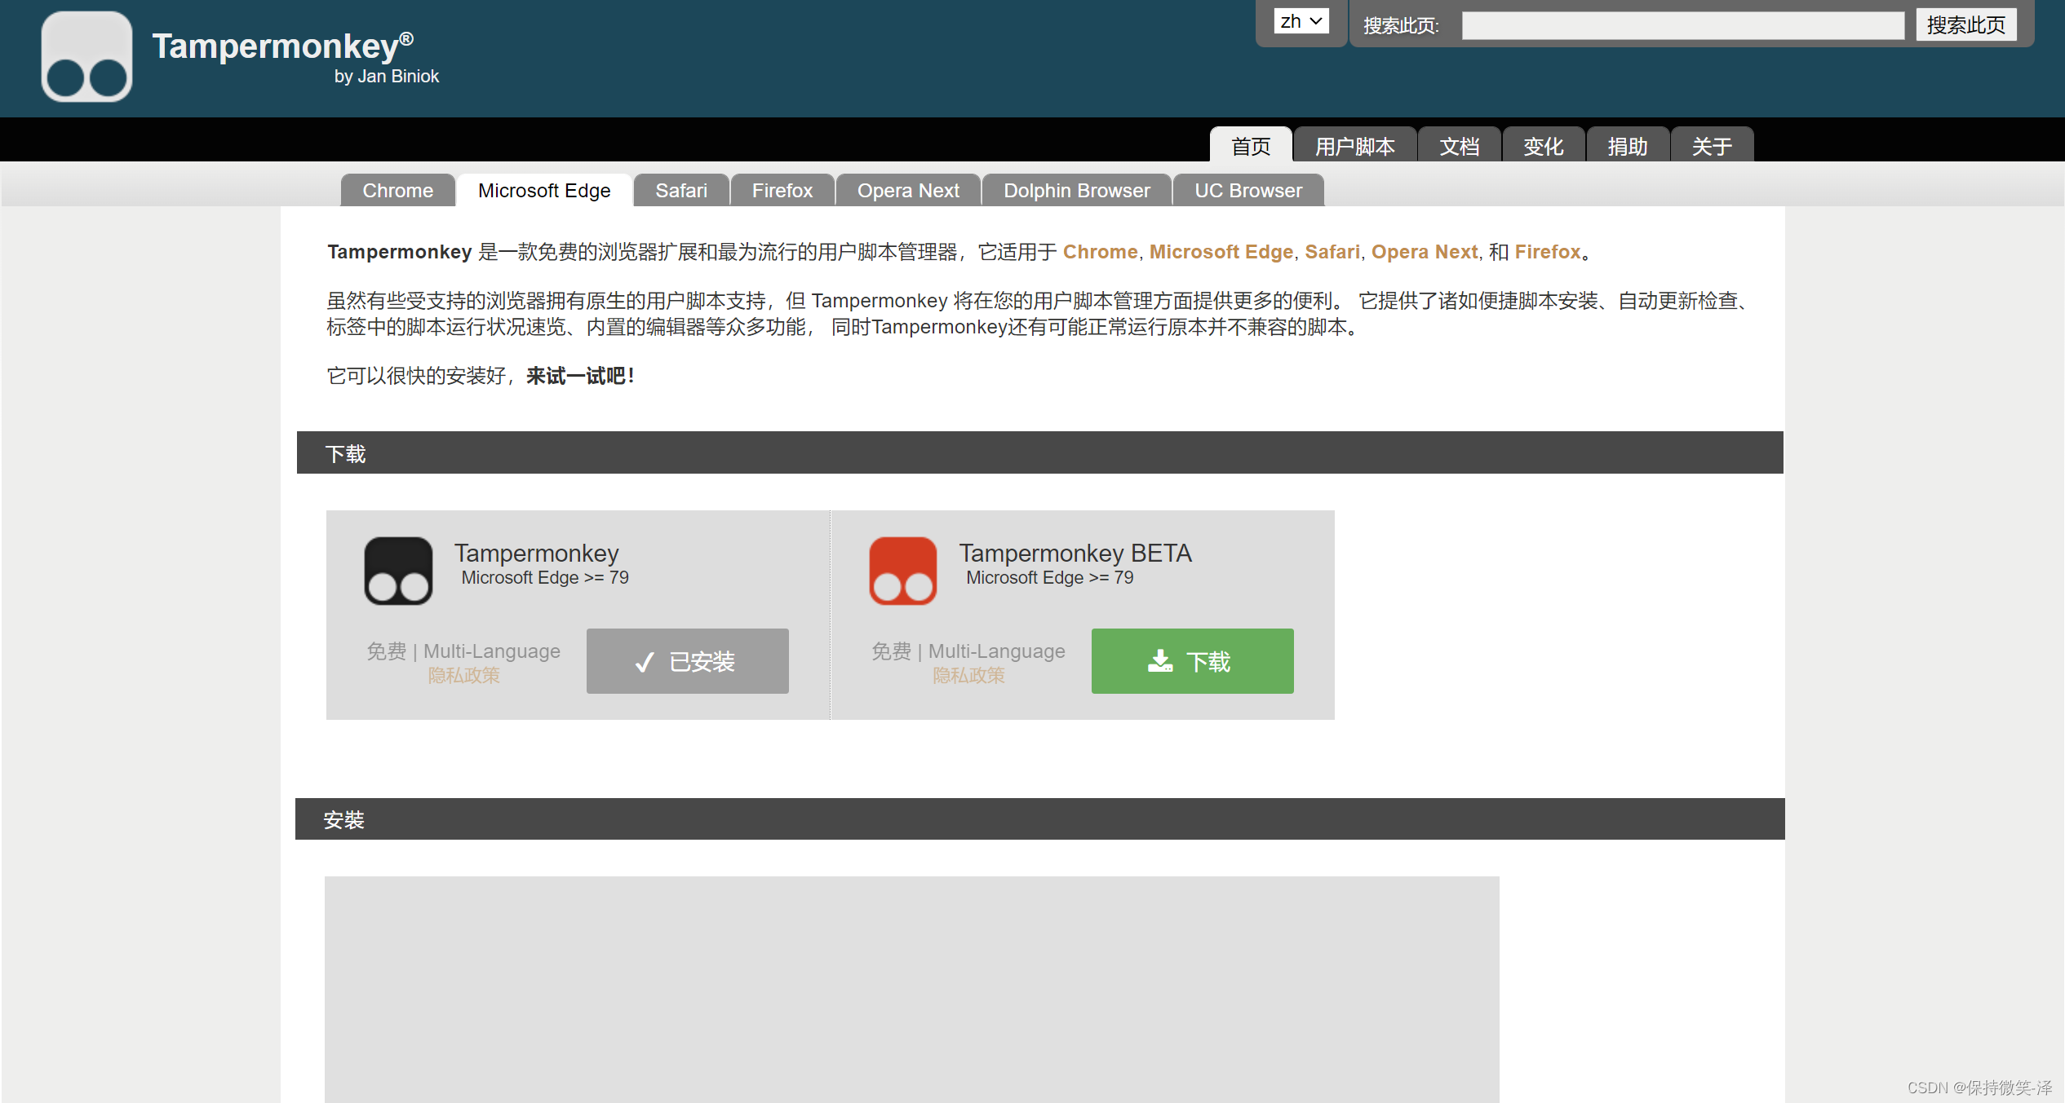Click the 搜索此页 search button
Image resolution: width=2065 pixels, height=1103 pixels.
pos(1966,25)
